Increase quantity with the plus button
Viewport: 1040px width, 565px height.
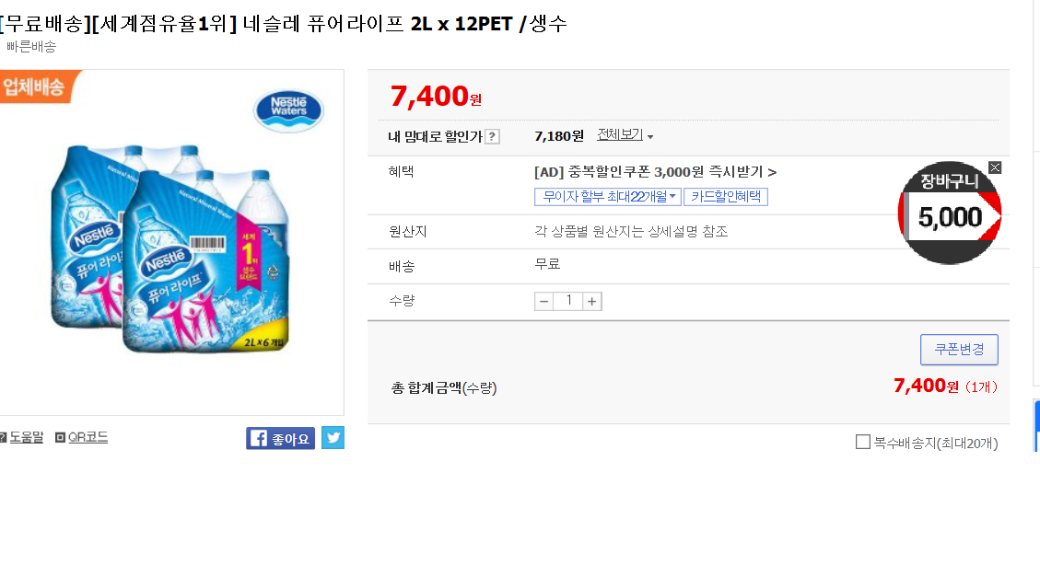coord(592,302)
